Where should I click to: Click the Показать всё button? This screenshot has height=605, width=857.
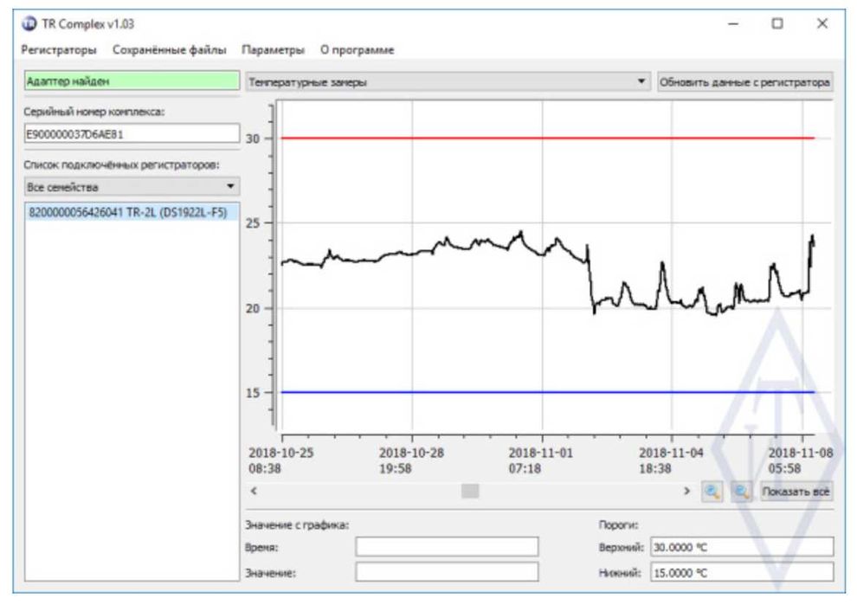(x=796, y=492)
